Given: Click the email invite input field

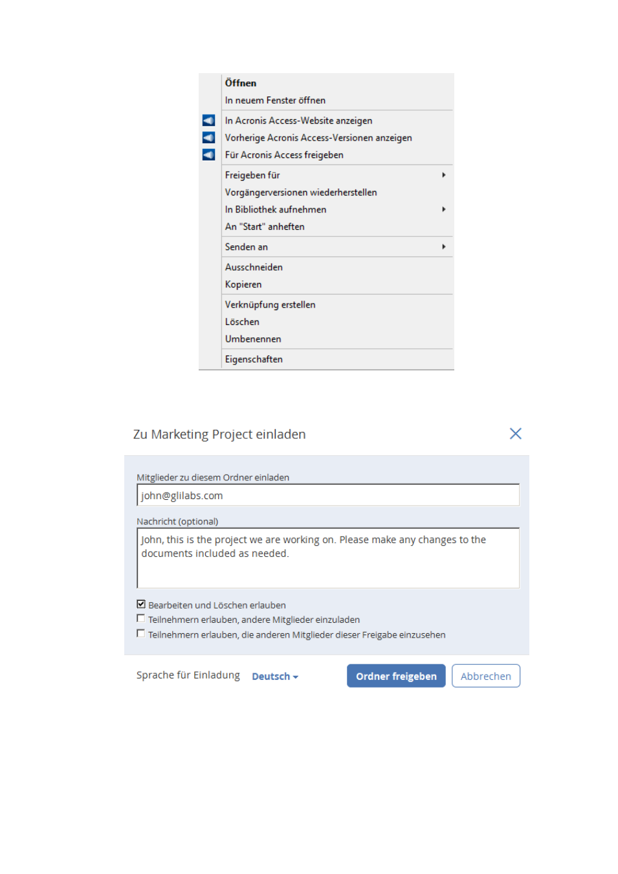Looking at the screenshot, I should point(328,495).
